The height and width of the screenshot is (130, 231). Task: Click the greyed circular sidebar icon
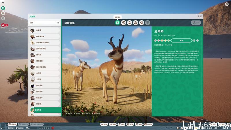click(3, 18)
